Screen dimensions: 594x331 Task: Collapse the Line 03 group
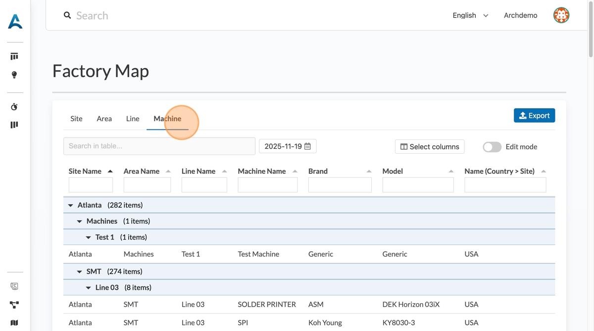(x=88, y=288)
